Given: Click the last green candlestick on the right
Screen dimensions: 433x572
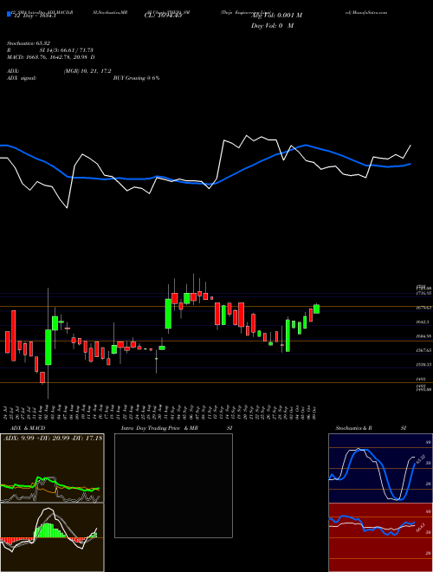Looking at the screenshot, I should pyautogui.click(x=316, y=309).
